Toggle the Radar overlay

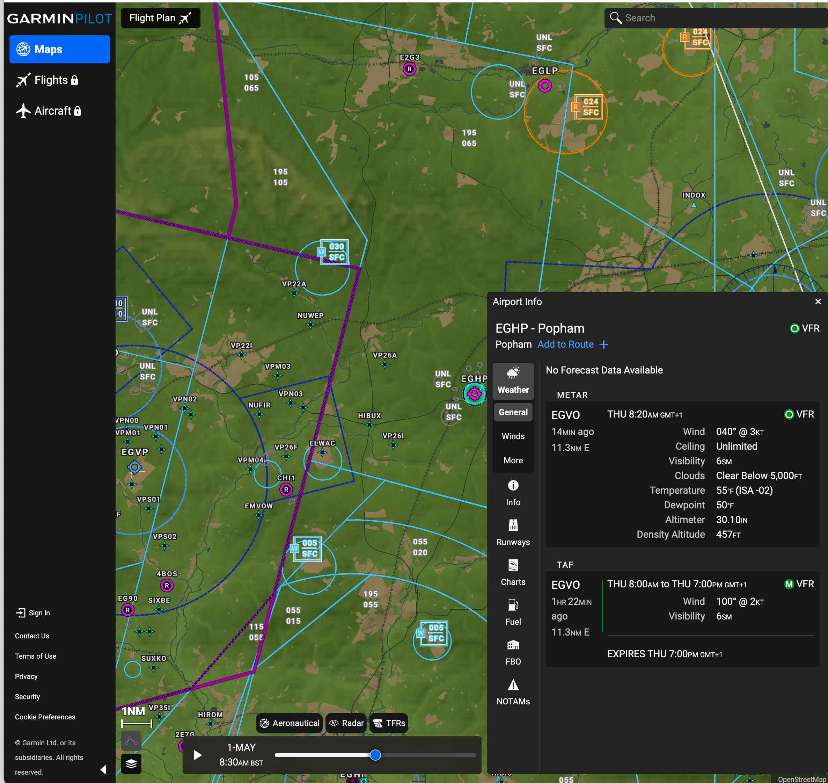coord(346,723)
